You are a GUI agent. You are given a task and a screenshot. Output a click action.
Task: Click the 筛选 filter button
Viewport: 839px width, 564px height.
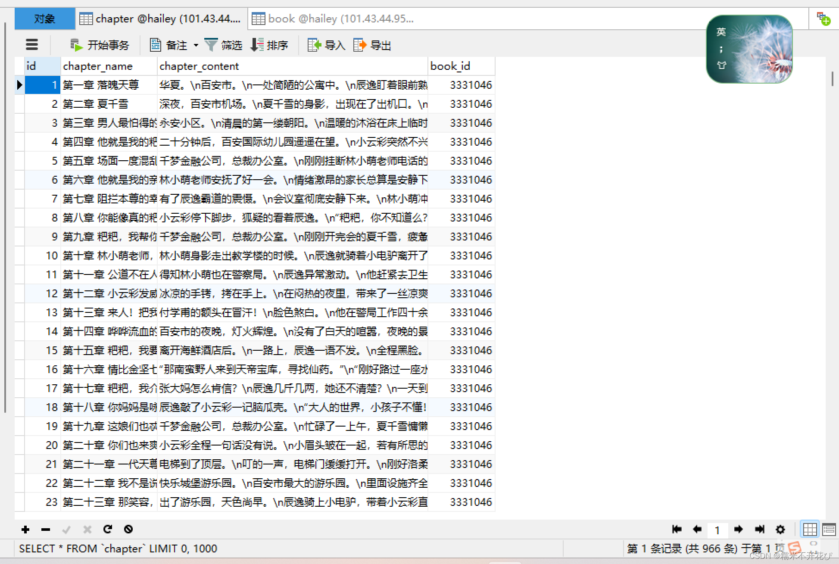pos(223,45)
